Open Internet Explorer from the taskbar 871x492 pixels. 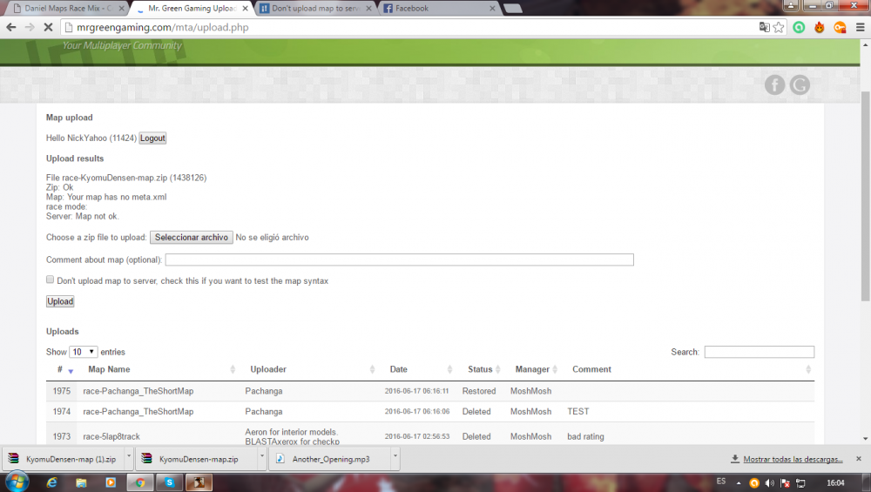[x=51, y=482]
